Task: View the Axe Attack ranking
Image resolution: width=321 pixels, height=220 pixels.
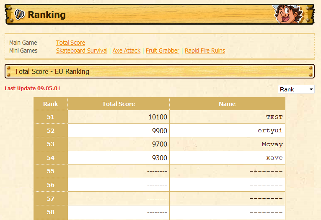Action: pyautogui.click(x=127, y=51)
